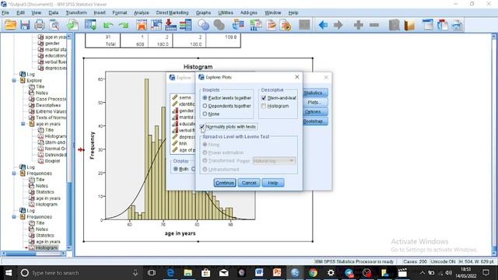Select Both display radio in Explore dialog

pos(176,169)
